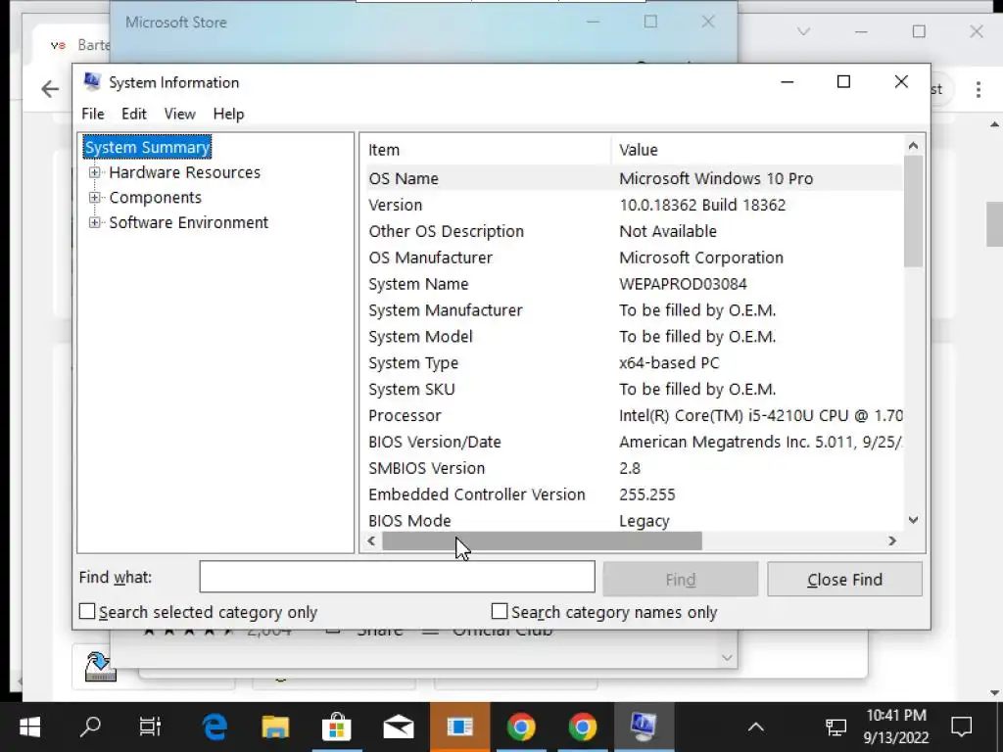The image size is (1003, 752).
Task: Select the Processor row
Action: click(634, 415)
